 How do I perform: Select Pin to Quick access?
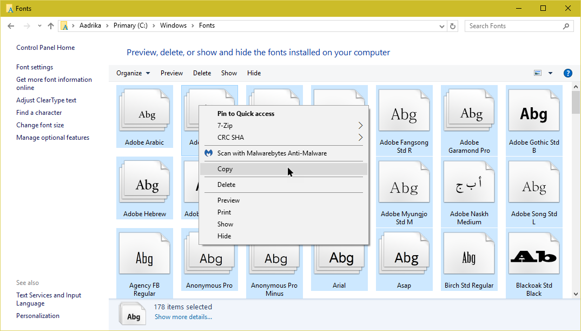tap(246, 114)
